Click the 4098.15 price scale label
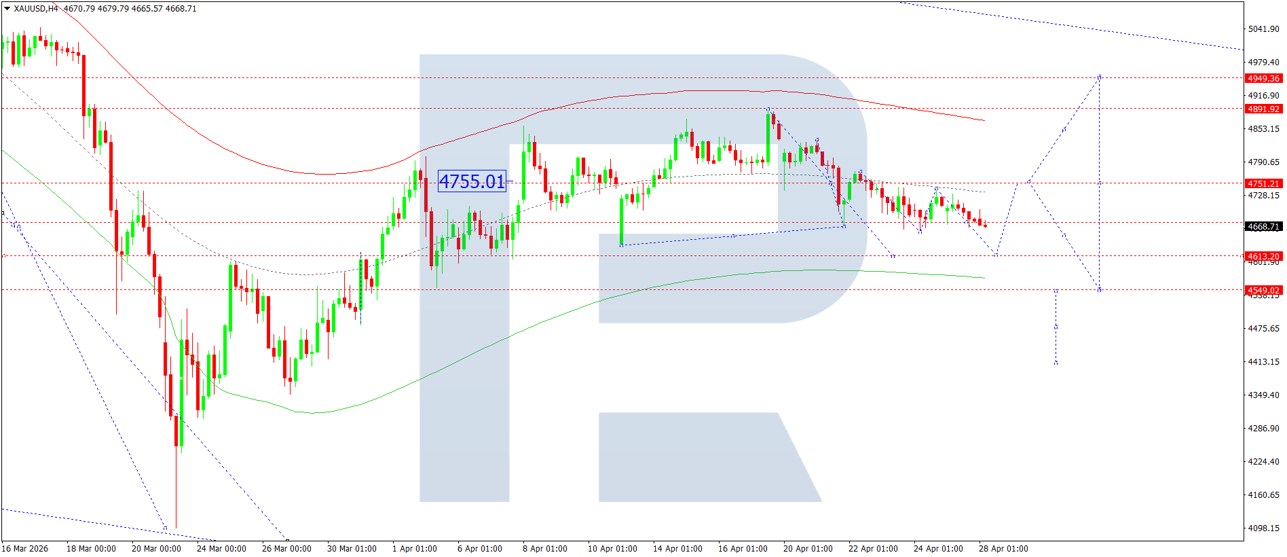 (1263, 528)
